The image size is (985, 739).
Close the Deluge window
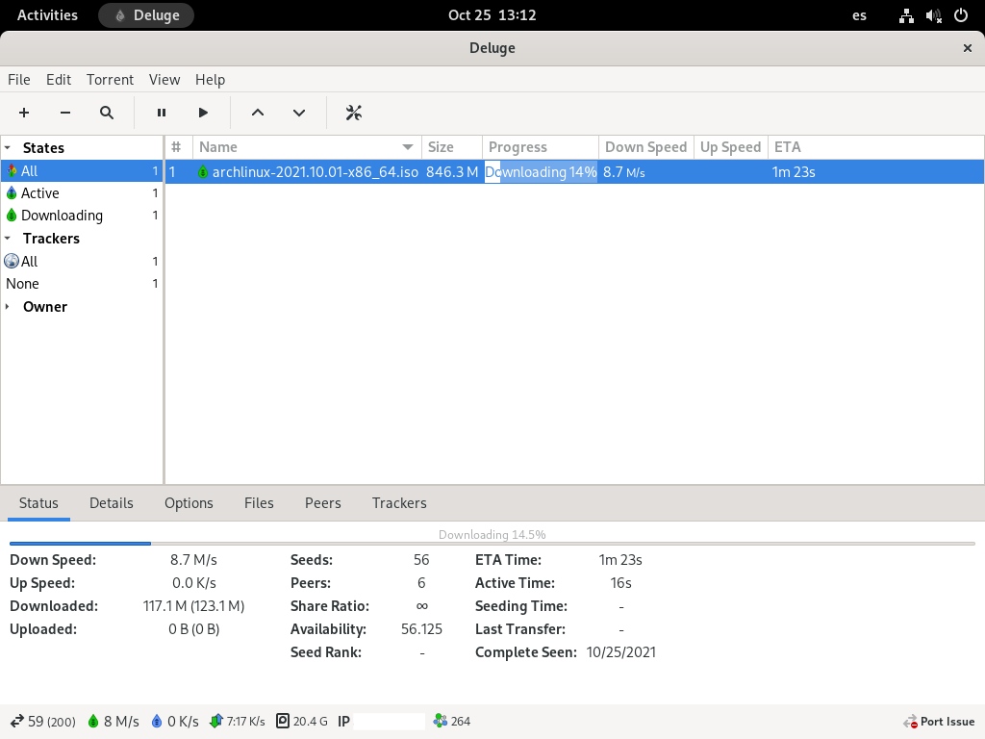968,48
